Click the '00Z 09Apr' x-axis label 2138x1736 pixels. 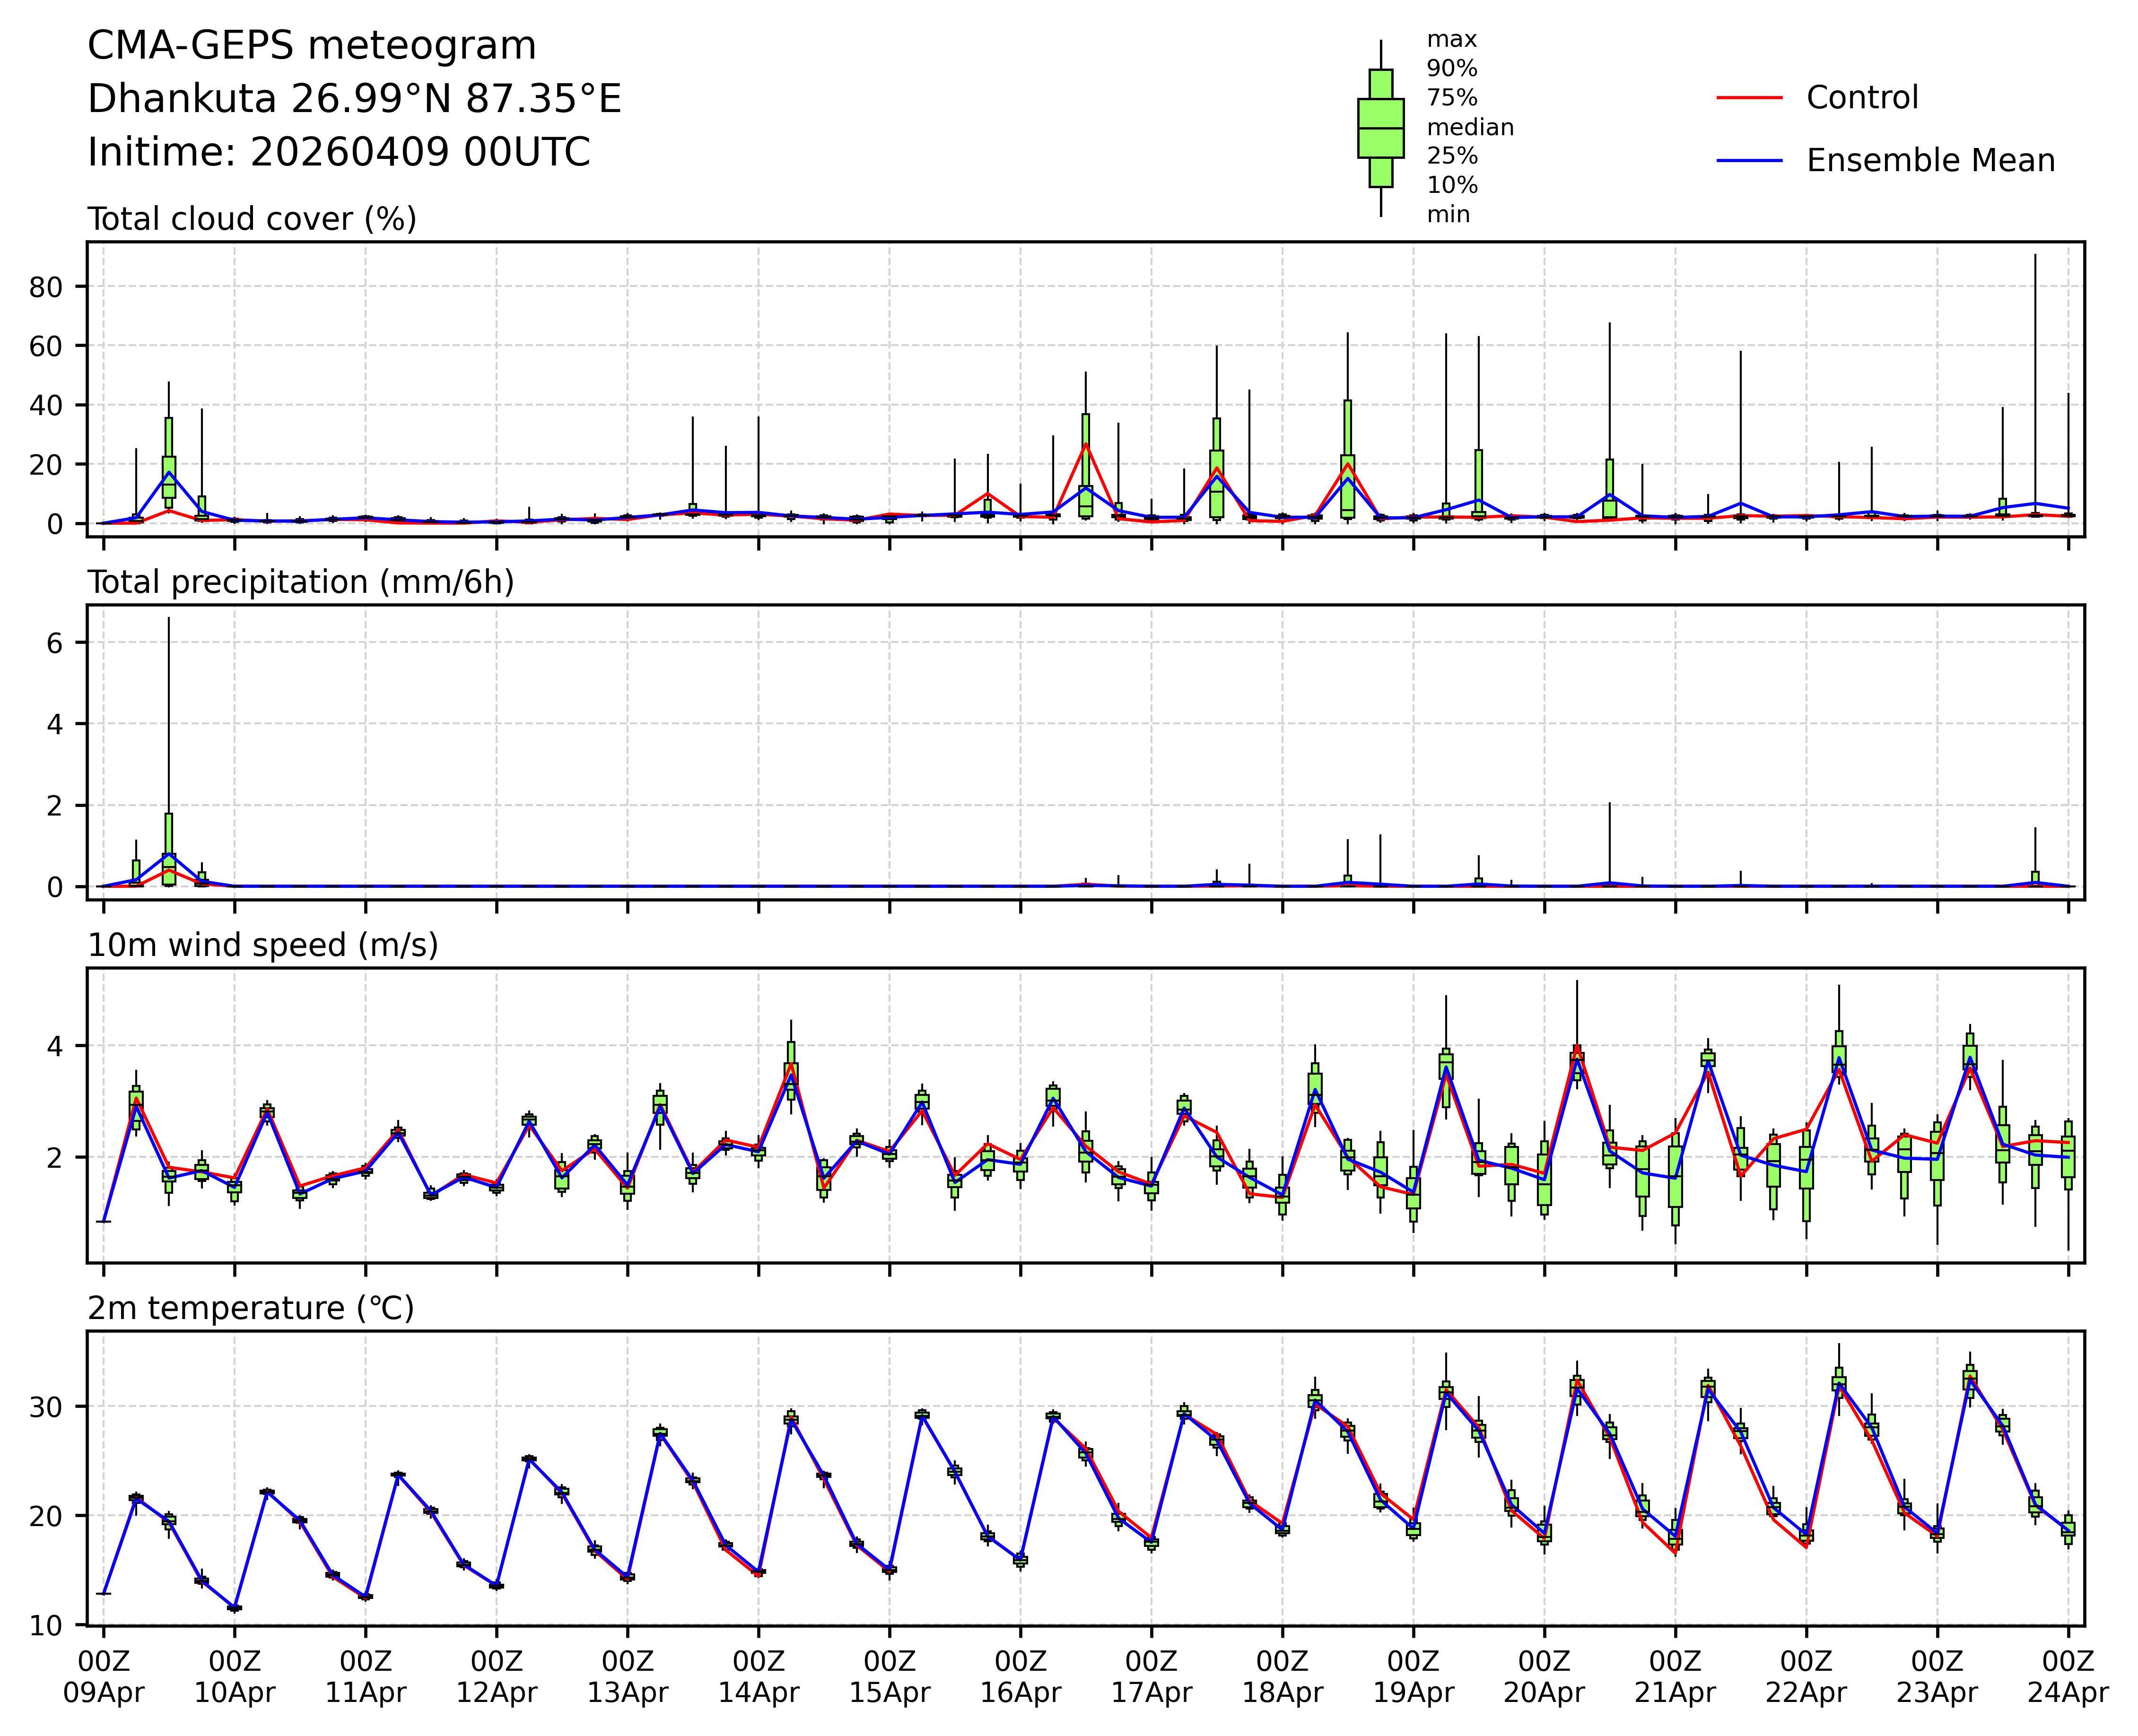tap(104, 1678)
